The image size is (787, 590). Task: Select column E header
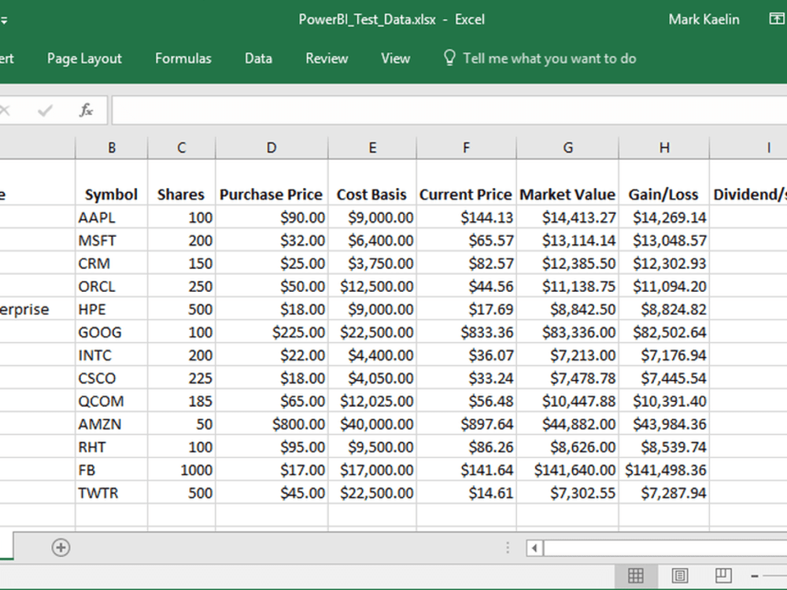372,148
